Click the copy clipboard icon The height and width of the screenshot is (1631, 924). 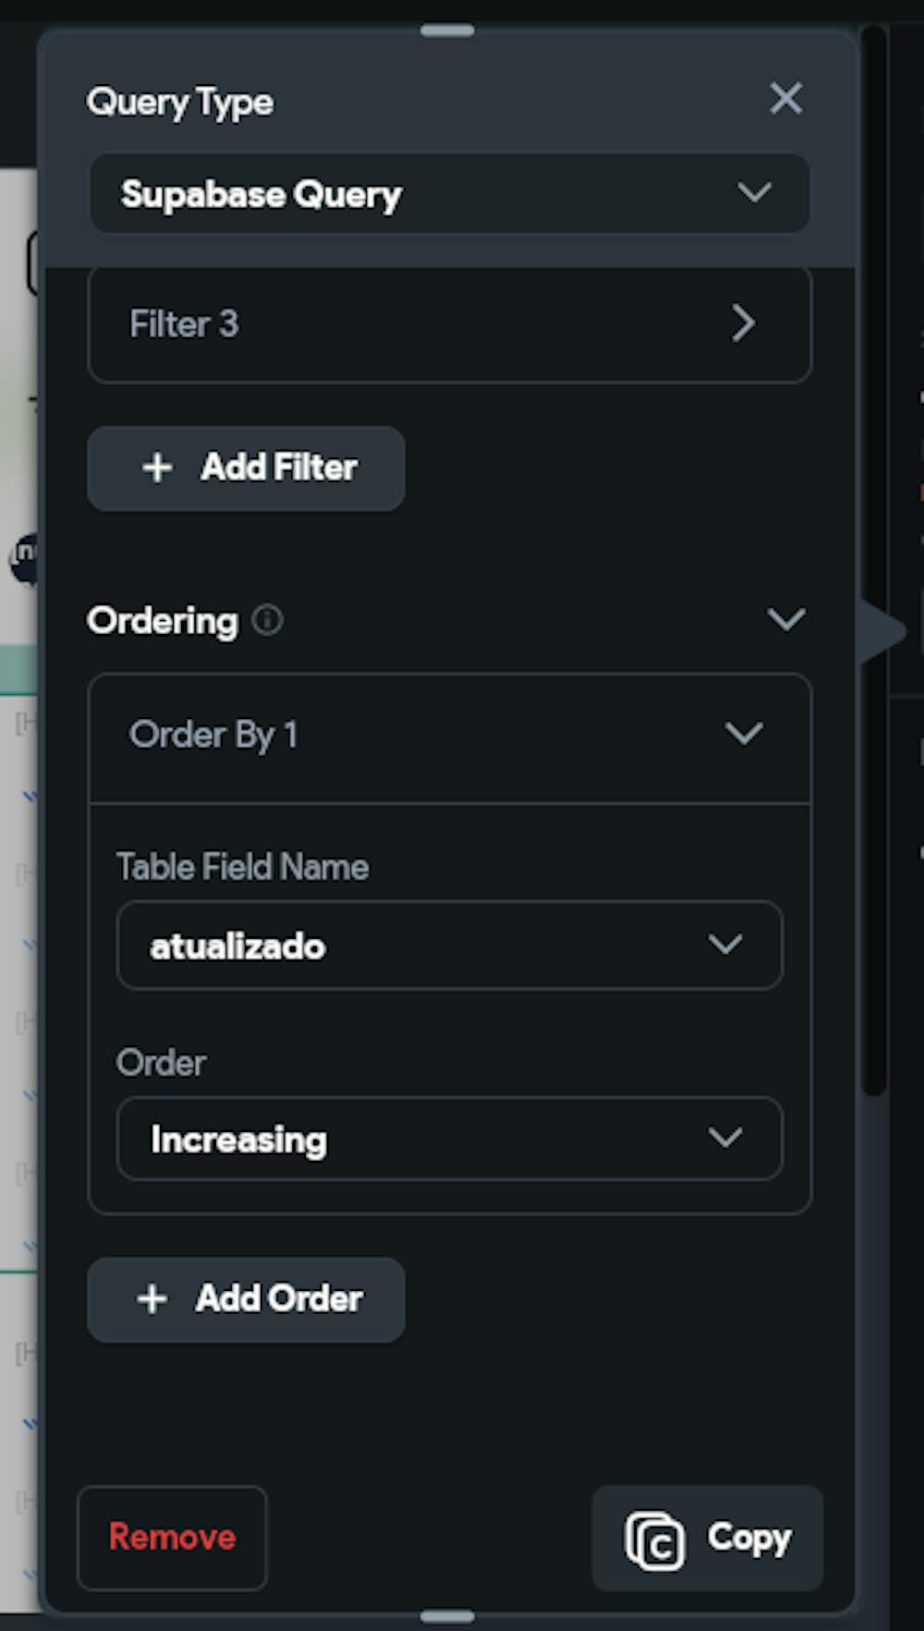click(x=655, y=1540)
